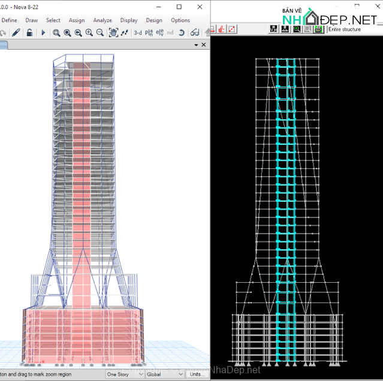Switch to 3-d view
This screenshot has height=381, width=383.
(138, 32)
